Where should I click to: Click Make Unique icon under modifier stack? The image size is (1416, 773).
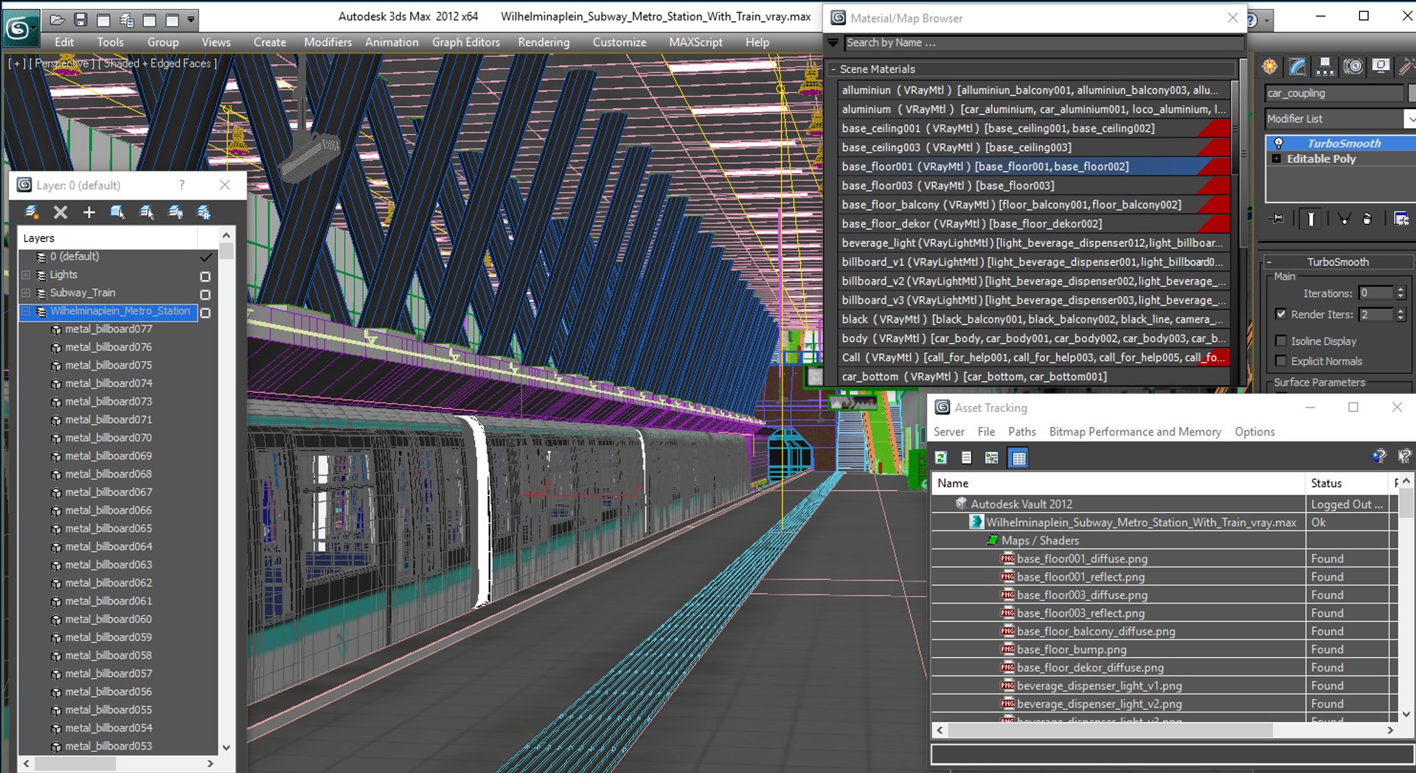tap(1344, 219)
